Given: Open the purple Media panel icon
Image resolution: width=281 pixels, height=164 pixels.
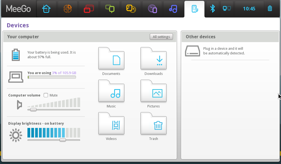Looking at the screenshot, I should pos(152,8).
